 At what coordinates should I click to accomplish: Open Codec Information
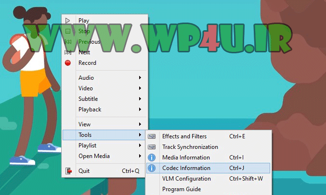click(x=209, y=168)
